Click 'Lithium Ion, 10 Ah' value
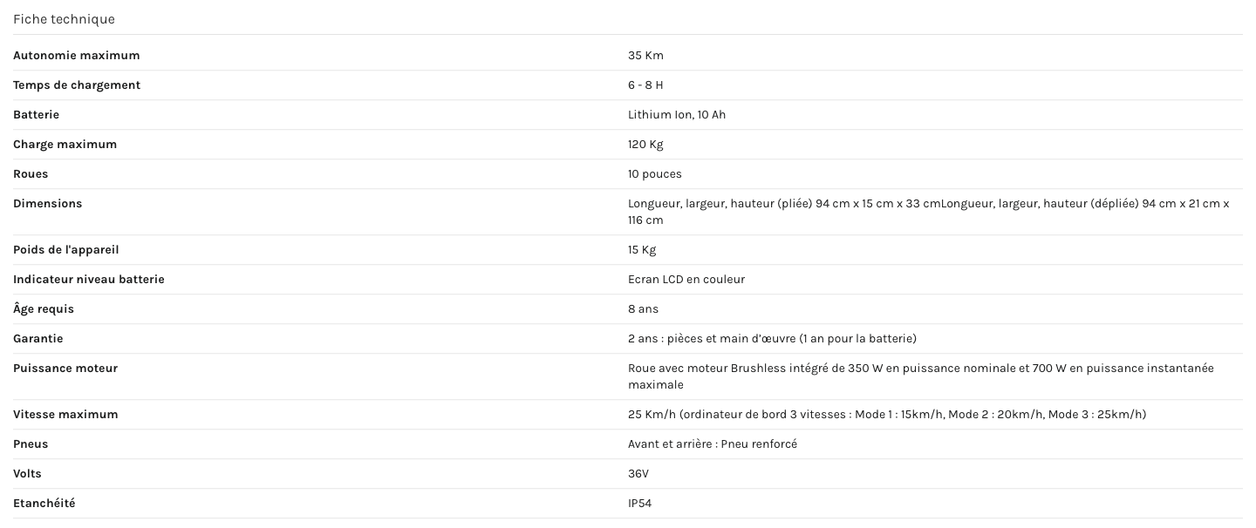The height and width of the screenshot is (528, 1256). point(677,115)
